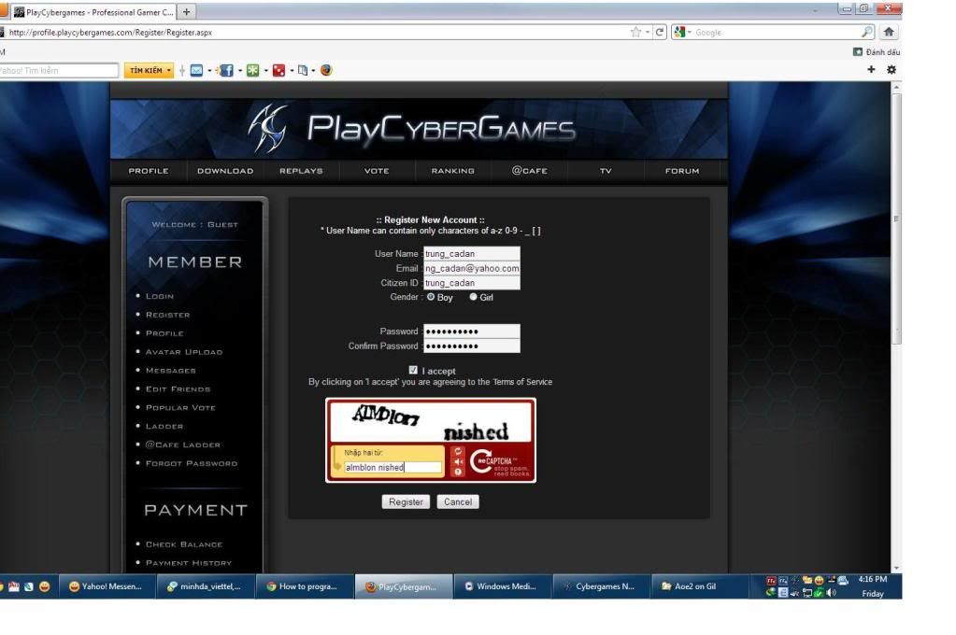
Task: Click the Citizen ID input field
Action: click(472, 283)
